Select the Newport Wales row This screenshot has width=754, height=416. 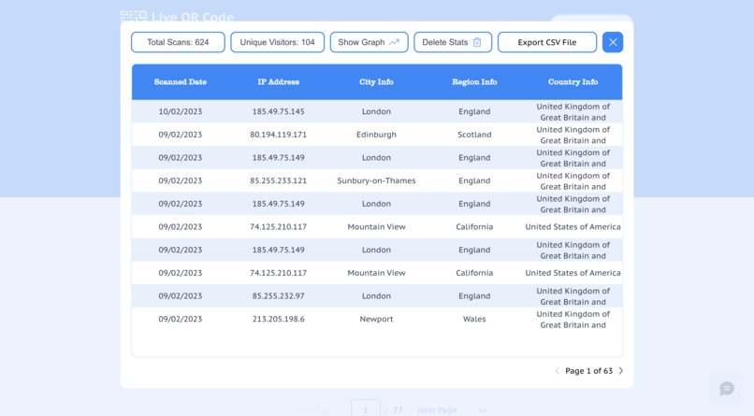point(377,319)
